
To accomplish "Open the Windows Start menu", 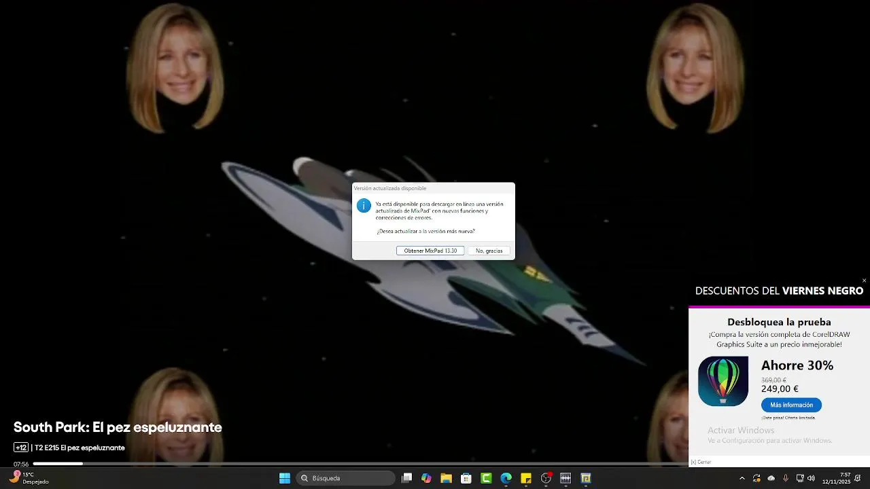I will pos(285,478).
